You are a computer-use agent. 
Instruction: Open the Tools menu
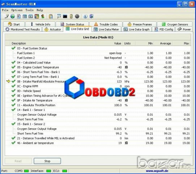pos(30,10)
